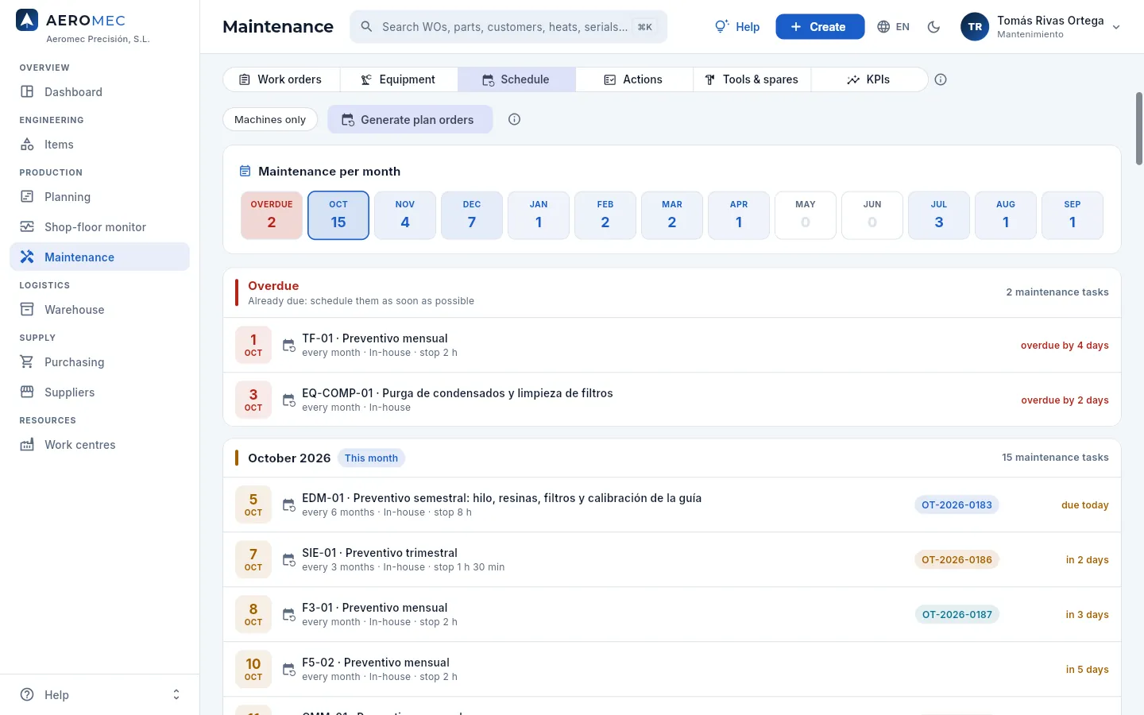1144x715 pixels.
Task: Select the OVERDUE month card
Action: tap(272, 215)
